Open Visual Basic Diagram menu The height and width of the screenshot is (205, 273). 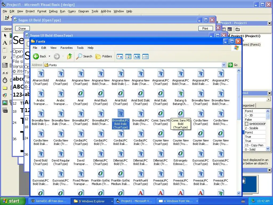[83, 11]
